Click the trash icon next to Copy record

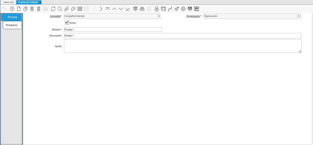(x=32, y=9)
